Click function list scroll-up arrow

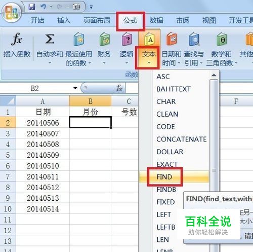coord(214,75)
